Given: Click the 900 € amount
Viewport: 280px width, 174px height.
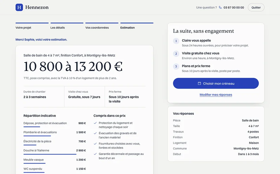Looking at the screenshot, I should [x=82, y=123].
